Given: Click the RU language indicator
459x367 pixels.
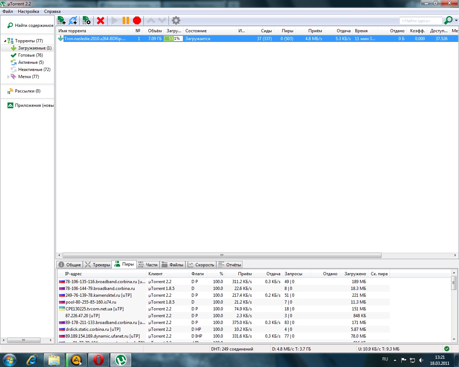Looking at the screenshot, I should 385,359.
